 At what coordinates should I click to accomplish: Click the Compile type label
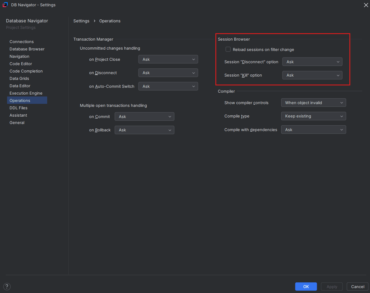(x=237, y=116)
